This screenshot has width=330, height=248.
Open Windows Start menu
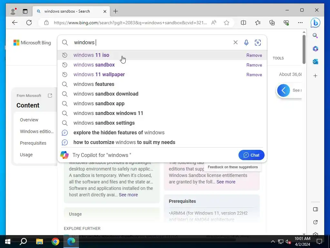pos(8,242)
